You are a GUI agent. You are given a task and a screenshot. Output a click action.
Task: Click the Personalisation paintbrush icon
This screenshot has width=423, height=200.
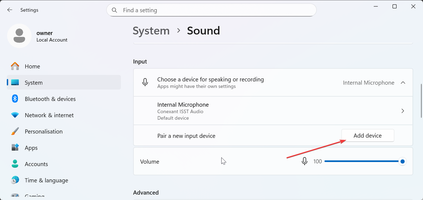[x=15, y=131]
